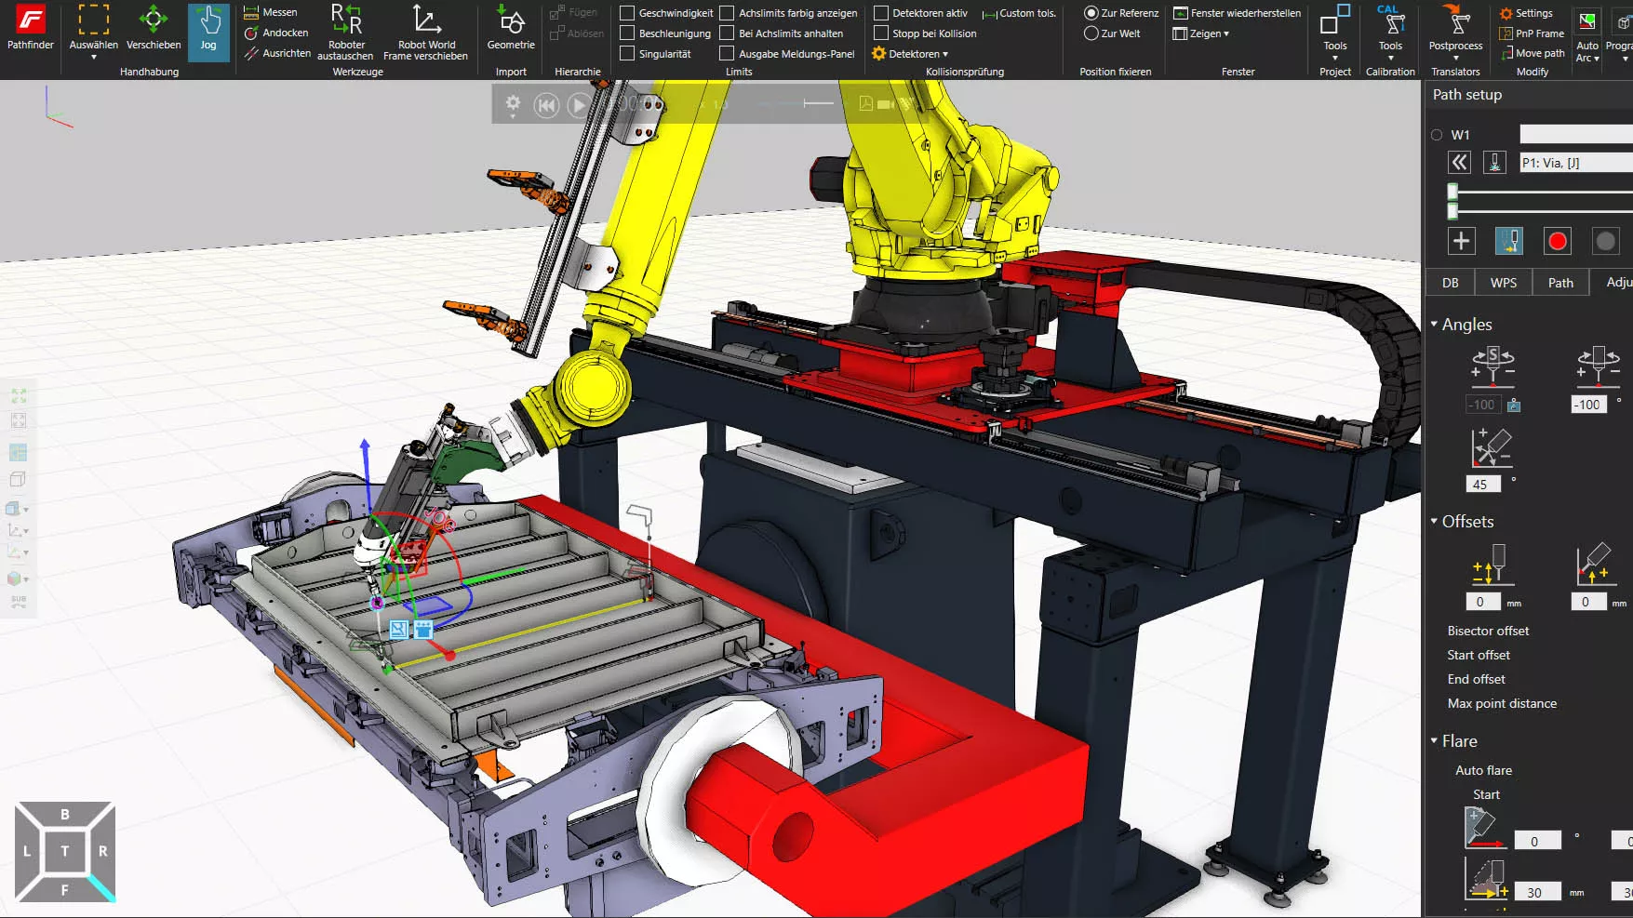Click the Roboter austauschen icon

[x=346, y=30]
